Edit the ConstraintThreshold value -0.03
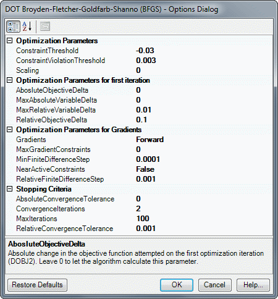This screenshot has width=278, height=299. tap(204, 51)
